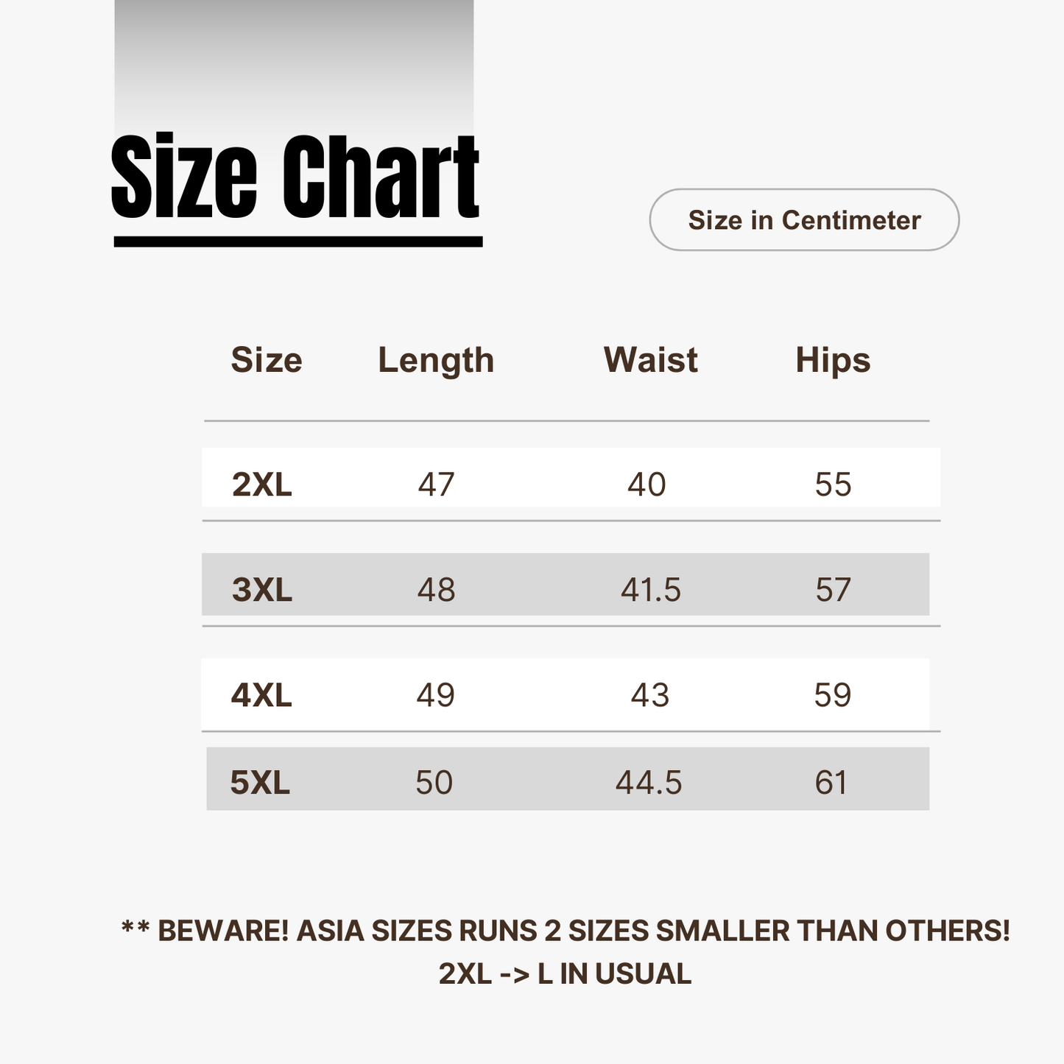Image resolution: width=1064 pixels, height=1064 pixels.
Task: Select the 2XL row label
Action: 262,485
